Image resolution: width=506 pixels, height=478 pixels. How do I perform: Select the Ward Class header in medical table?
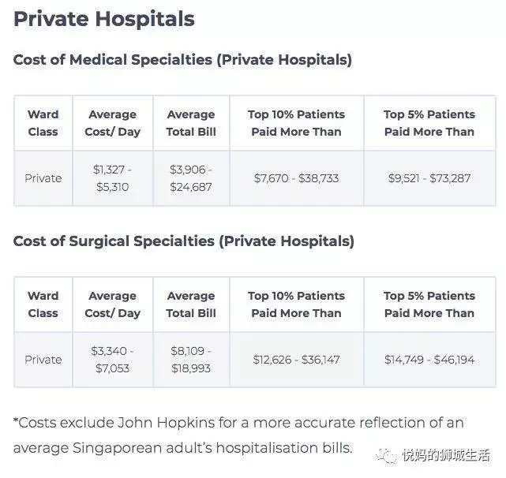(43, 123)
